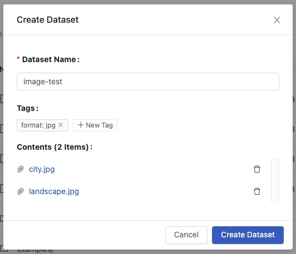Screen dimensions: 296x254
Task: Select the format: jpg tag chip
Action: (x=42, y=125)
